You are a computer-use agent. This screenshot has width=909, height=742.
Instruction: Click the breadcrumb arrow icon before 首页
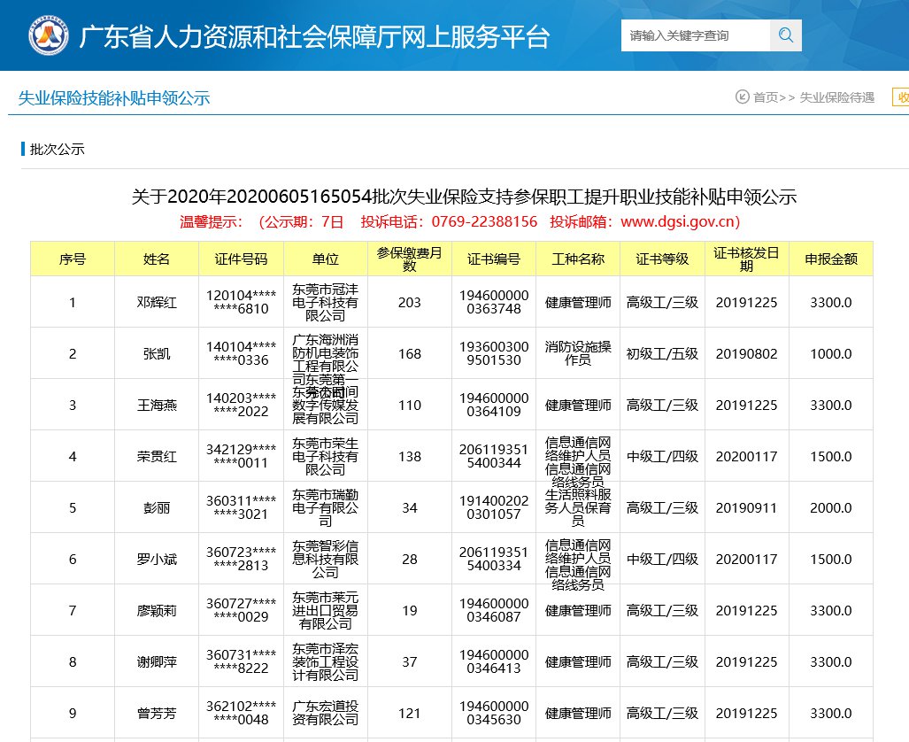(742, 97)
